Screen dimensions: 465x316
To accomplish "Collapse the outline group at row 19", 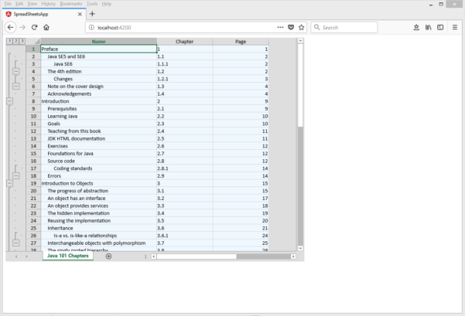I will 9,183.
